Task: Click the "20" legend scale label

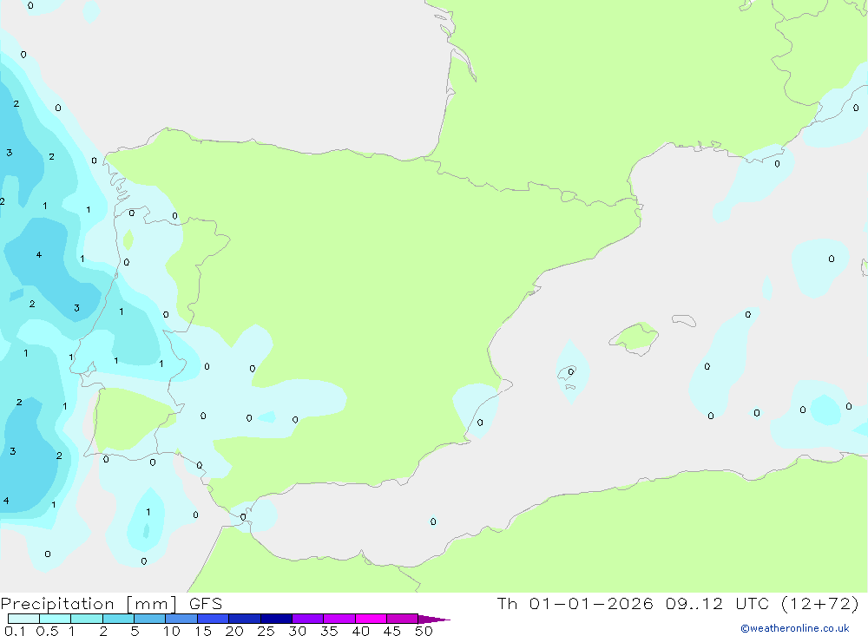Action: tap(234, 631)
